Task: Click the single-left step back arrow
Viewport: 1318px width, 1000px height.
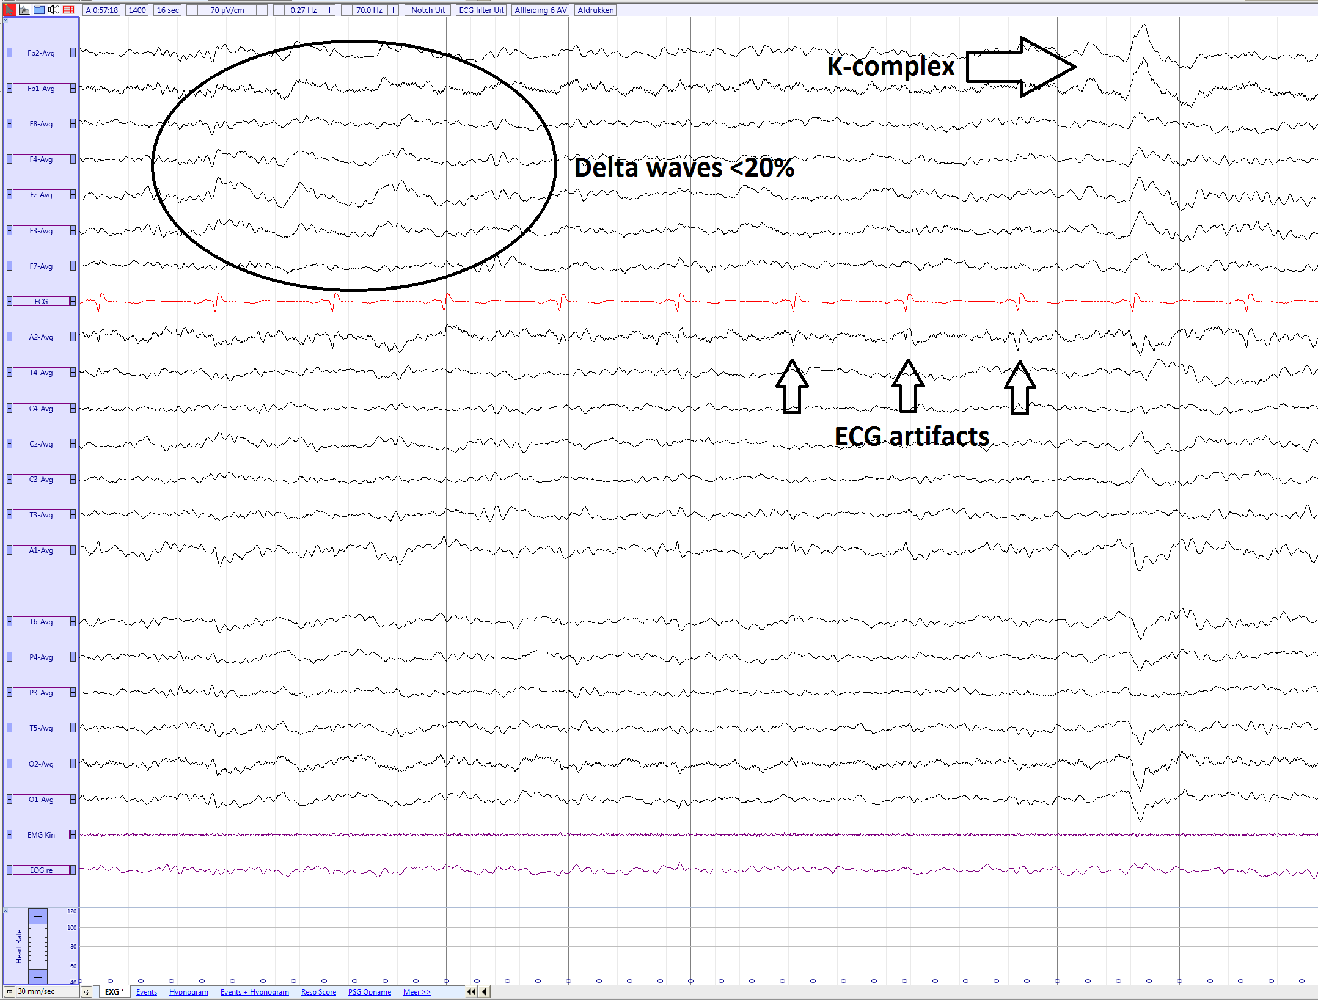Action: (x=485, y=991)
